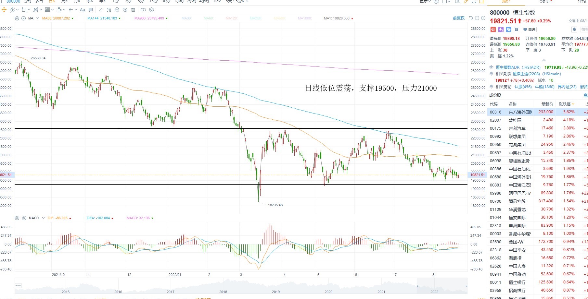Toggle 自选 favorite heart button
This screenshot has width=588, height=299.
tap(529, 30)
